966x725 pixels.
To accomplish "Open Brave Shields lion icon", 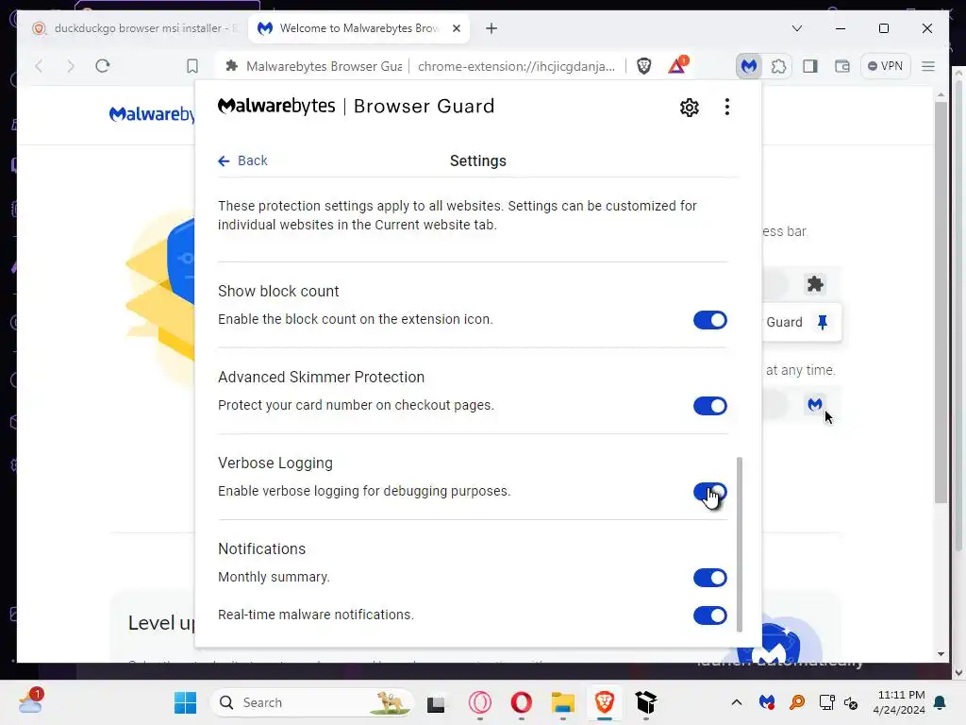I will point(643,66).
